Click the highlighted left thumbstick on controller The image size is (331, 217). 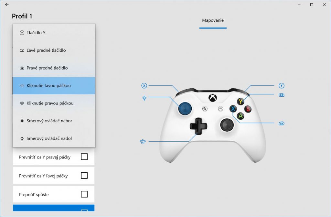coord(185,109)
